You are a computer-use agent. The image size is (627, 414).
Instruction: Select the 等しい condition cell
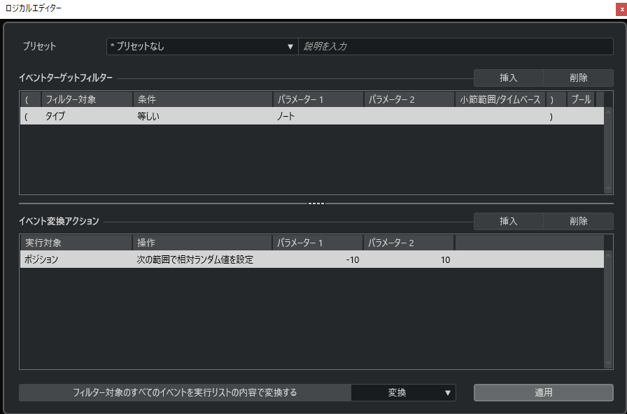coord(203,116)
